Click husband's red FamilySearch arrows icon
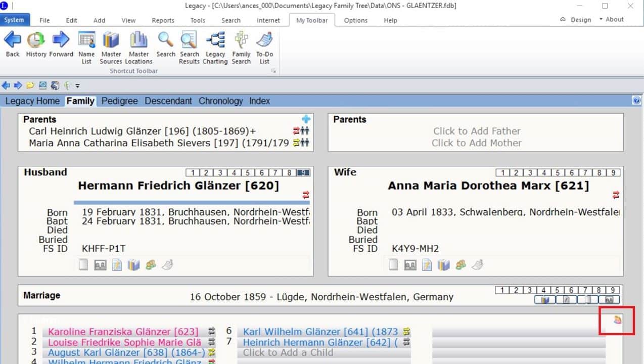644x364 pixels. coord(305,195)
